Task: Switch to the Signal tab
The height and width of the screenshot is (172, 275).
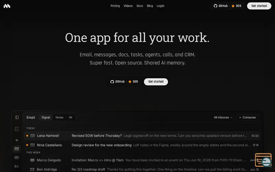Action: coord(46,117)
